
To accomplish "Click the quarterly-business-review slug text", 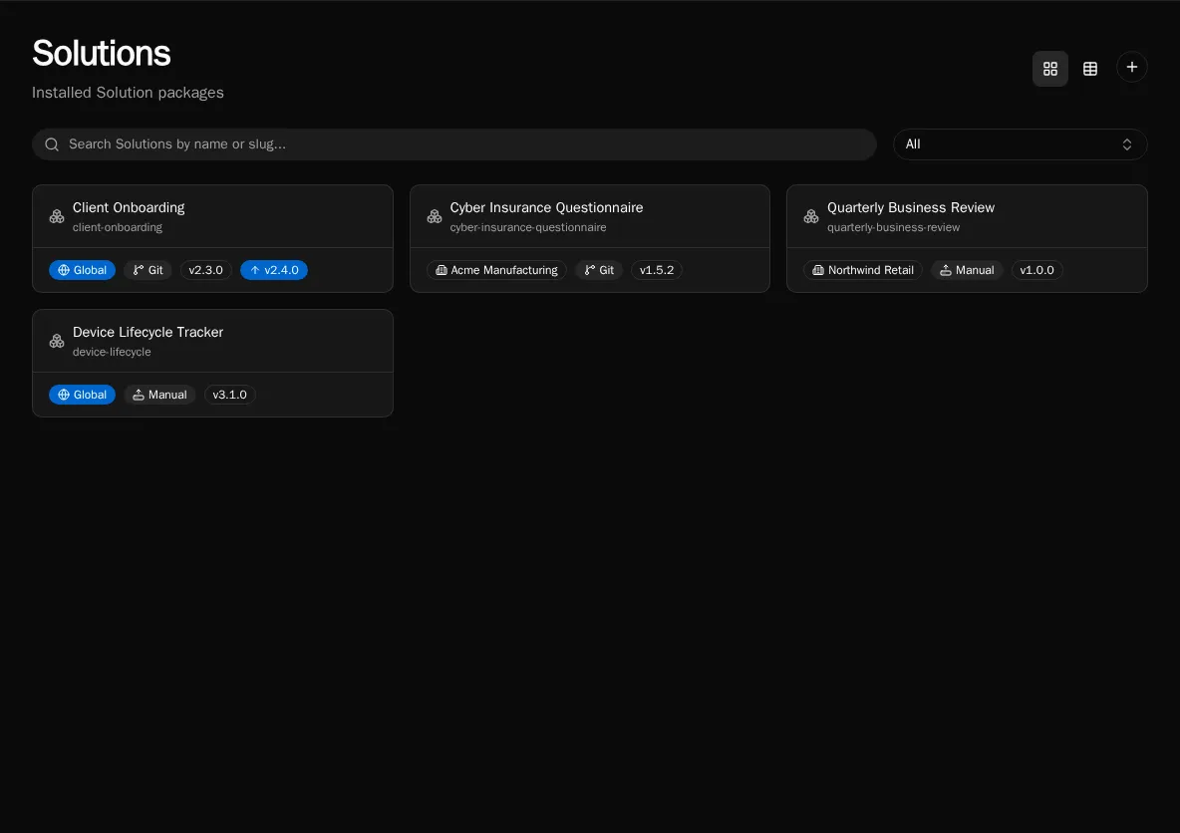I will coord(893,227).
